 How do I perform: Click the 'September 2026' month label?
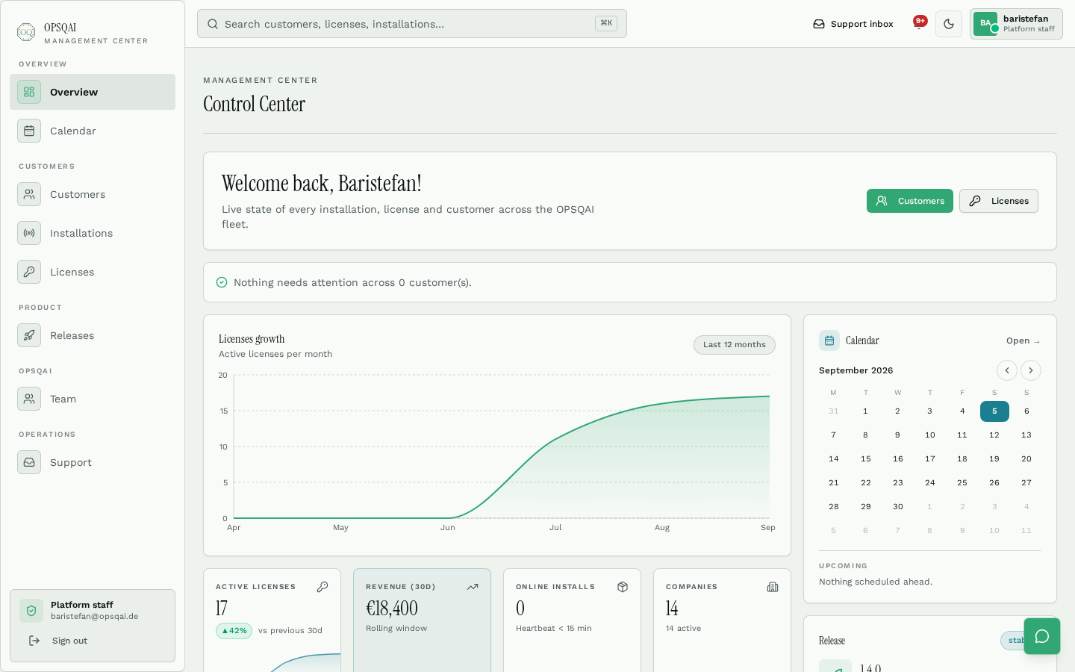coord(856,370)
